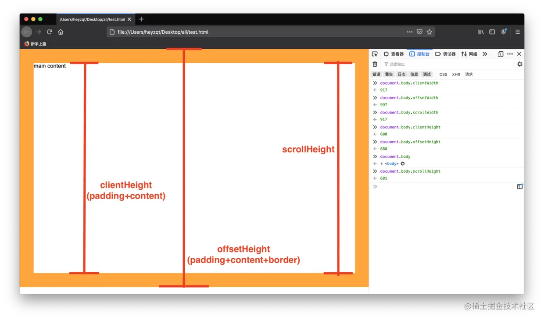Image resolution: width=544 pixels, height=320 pixels.
Task: Show the sidebars icon in toolbar
Action: pos(492,32)
